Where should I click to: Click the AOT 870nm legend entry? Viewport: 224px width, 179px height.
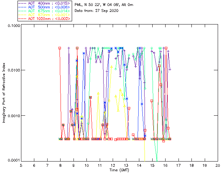point(44,15)
